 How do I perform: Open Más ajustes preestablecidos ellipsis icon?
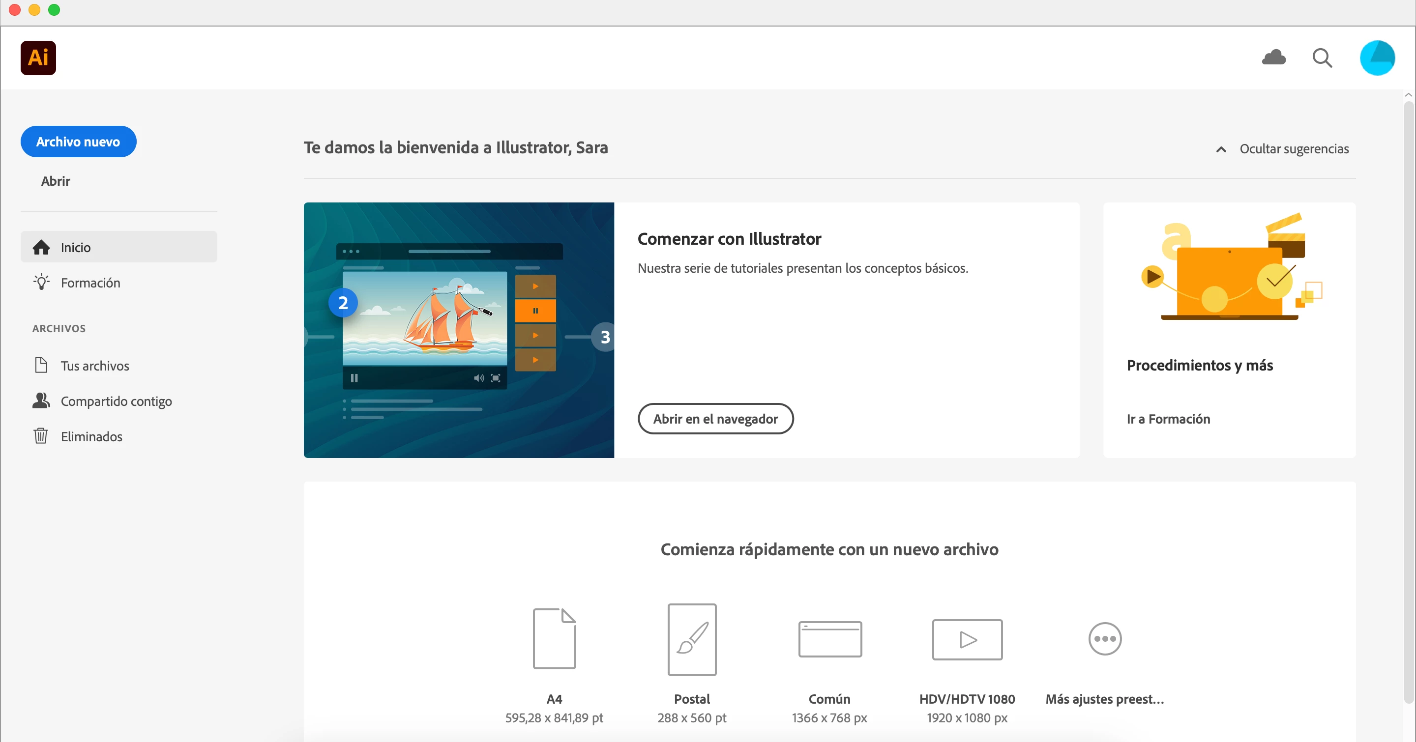[1105, 639]
